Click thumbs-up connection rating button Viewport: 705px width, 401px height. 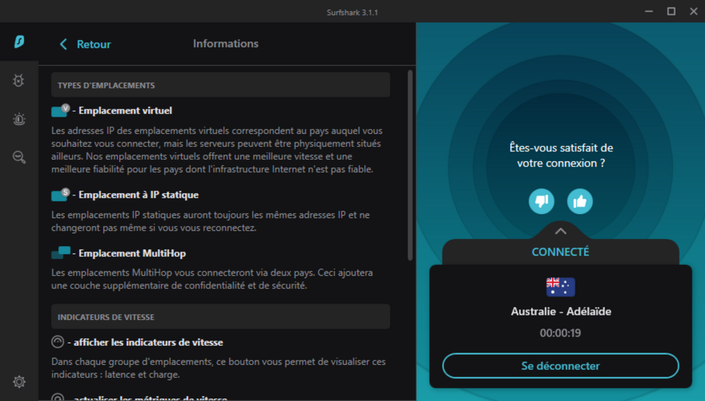580,202
